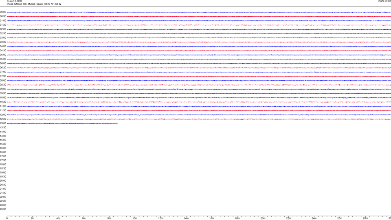
Task: Click the 07:00 row time label
Action: click(x=3, y=72)
